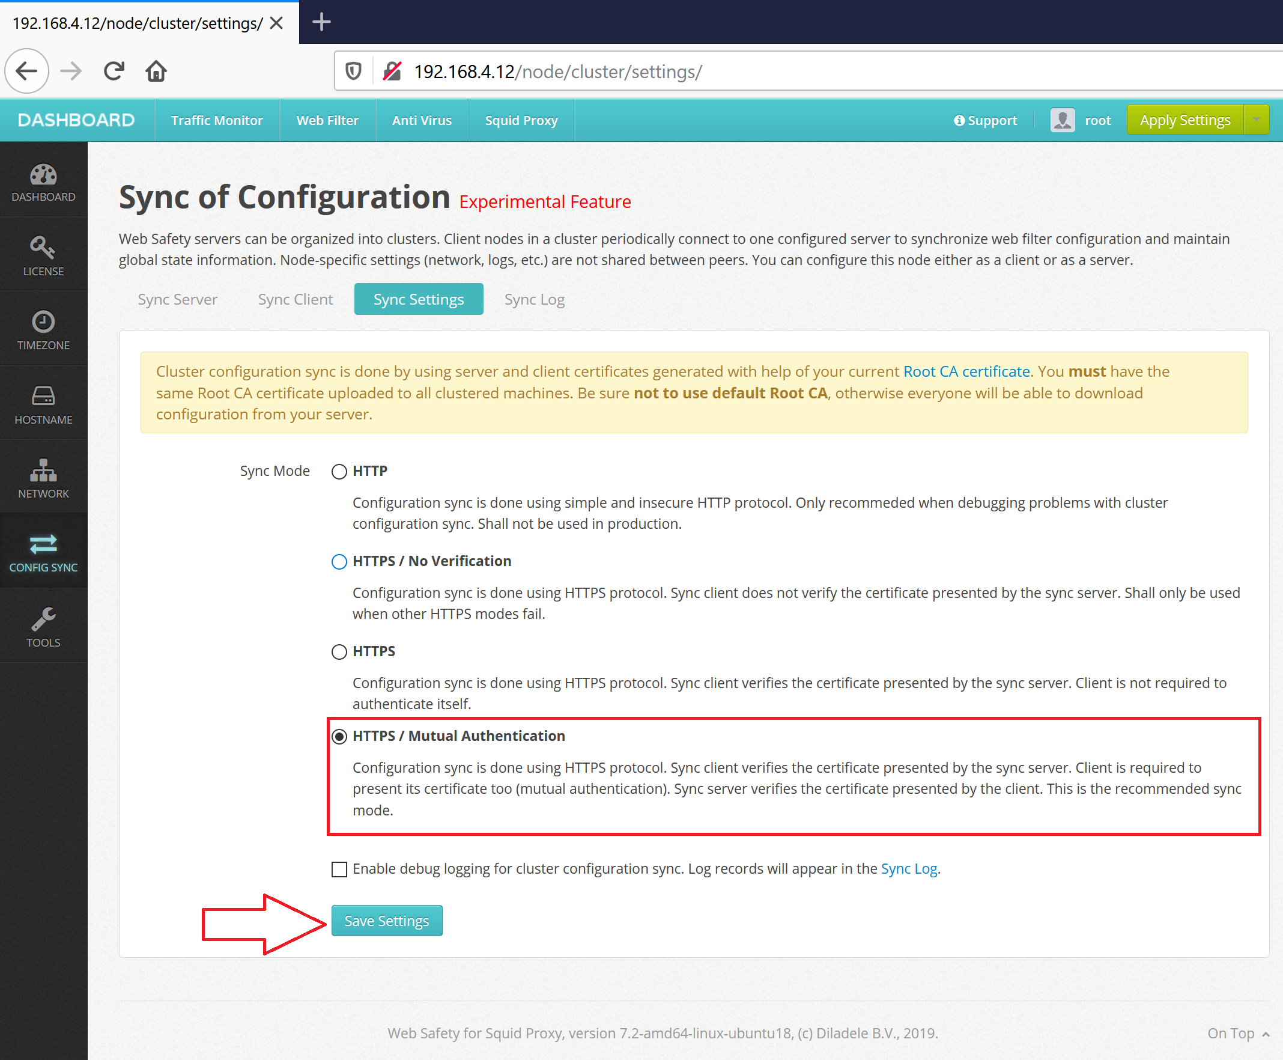Click the Support icon in top navigation
The height and width of the screenshot is (1060, 1283).
[x=959, y=120]
